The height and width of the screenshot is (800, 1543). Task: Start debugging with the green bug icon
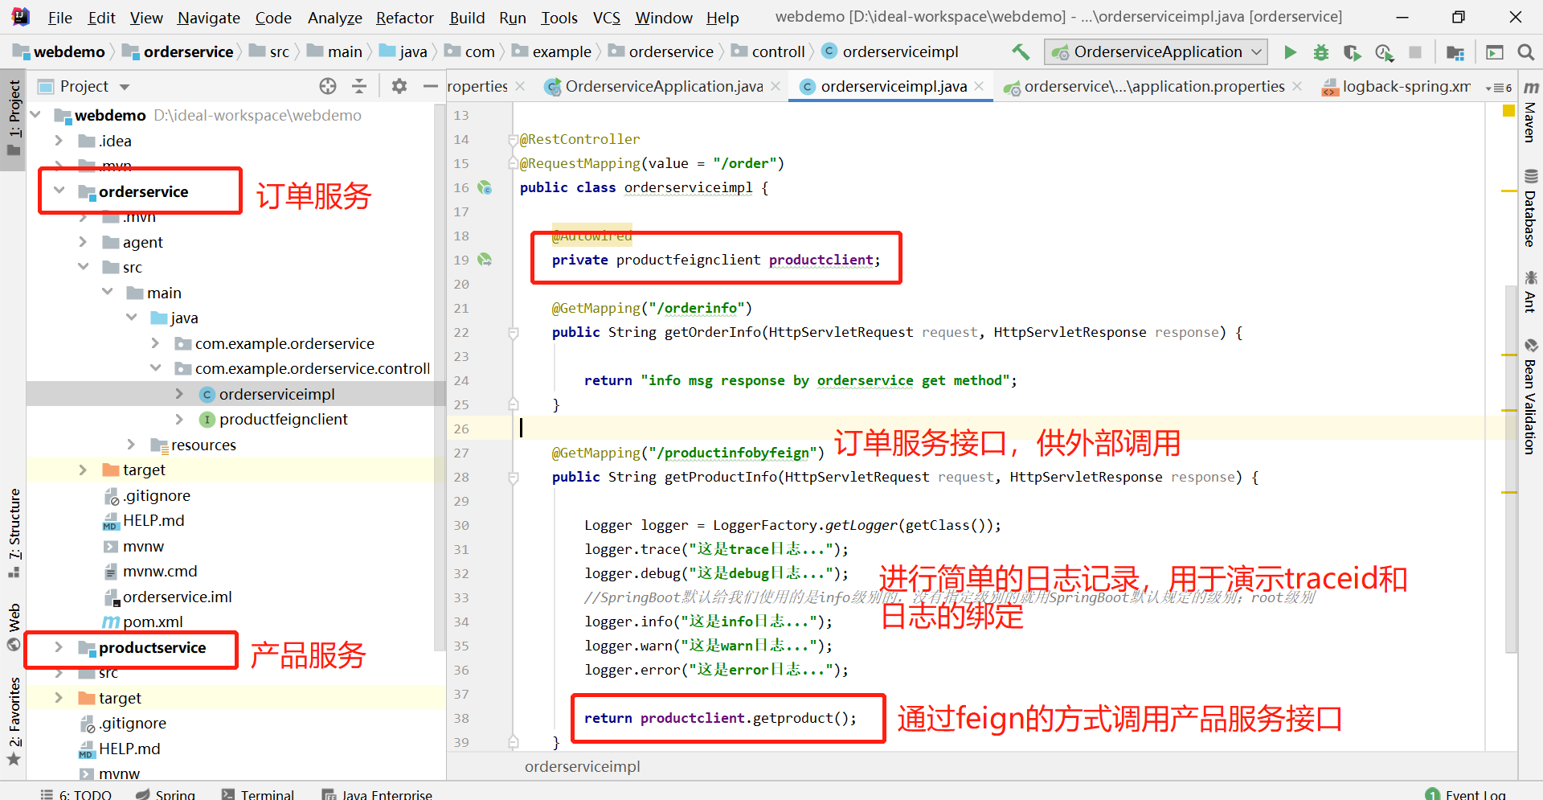[x=1320, y=52]
